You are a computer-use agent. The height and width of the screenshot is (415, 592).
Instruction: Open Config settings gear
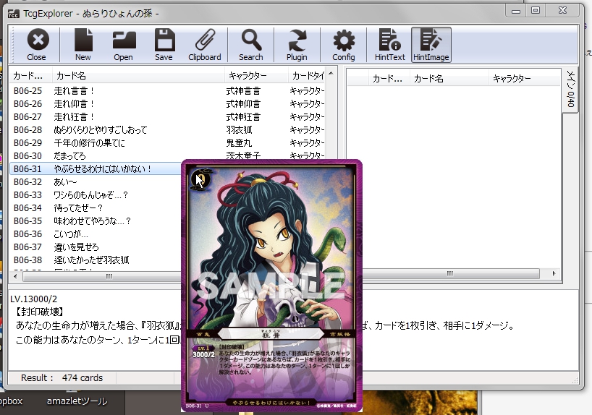click(344, 45)
